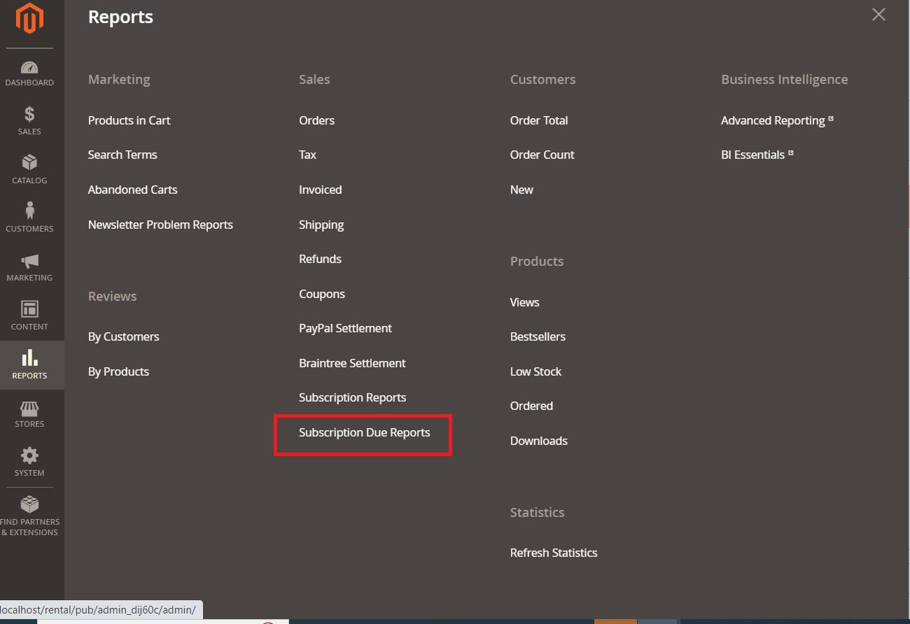Select Subscription Reports under Sales
The height and width of the screenshot is (624, 910).
[x=352, y=398]
